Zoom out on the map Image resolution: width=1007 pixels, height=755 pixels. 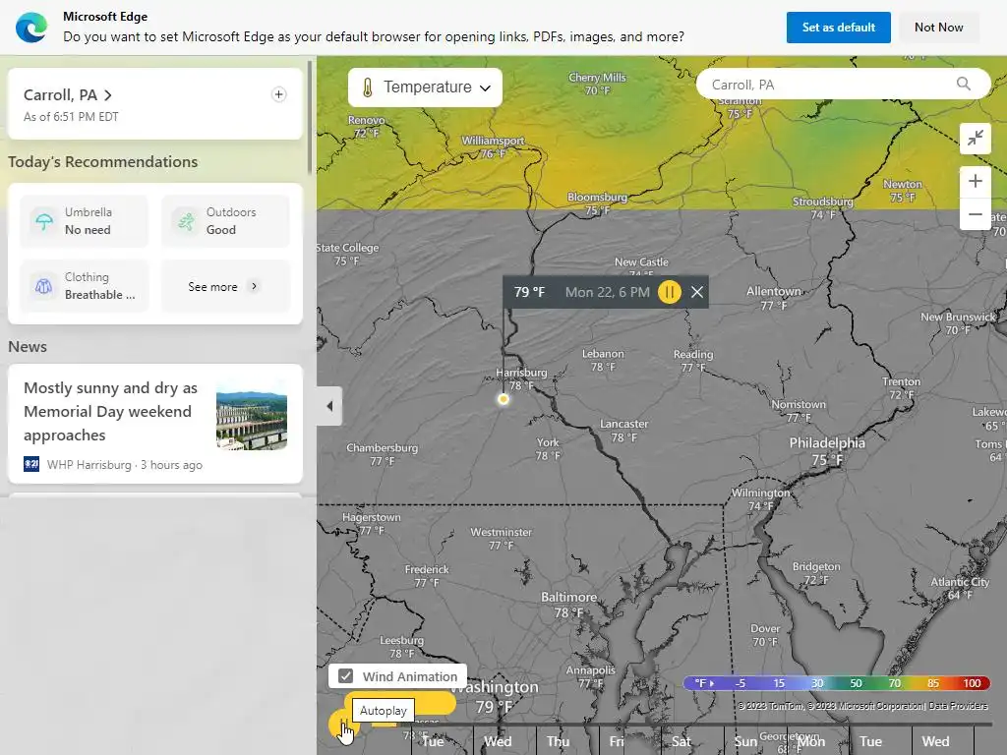pyautogui.click(x=975, y=213)
